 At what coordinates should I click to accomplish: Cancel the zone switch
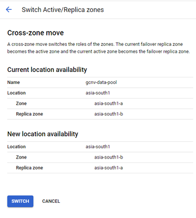pyautogui.click(x=51, y=201)
